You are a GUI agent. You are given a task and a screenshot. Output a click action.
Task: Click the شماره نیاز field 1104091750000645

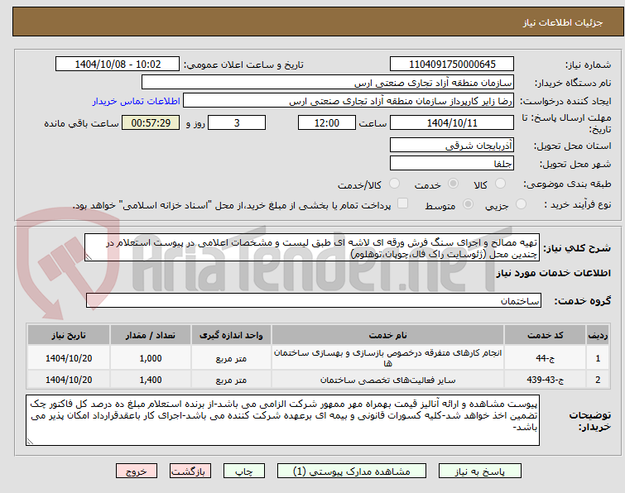(x=452, y=65)
